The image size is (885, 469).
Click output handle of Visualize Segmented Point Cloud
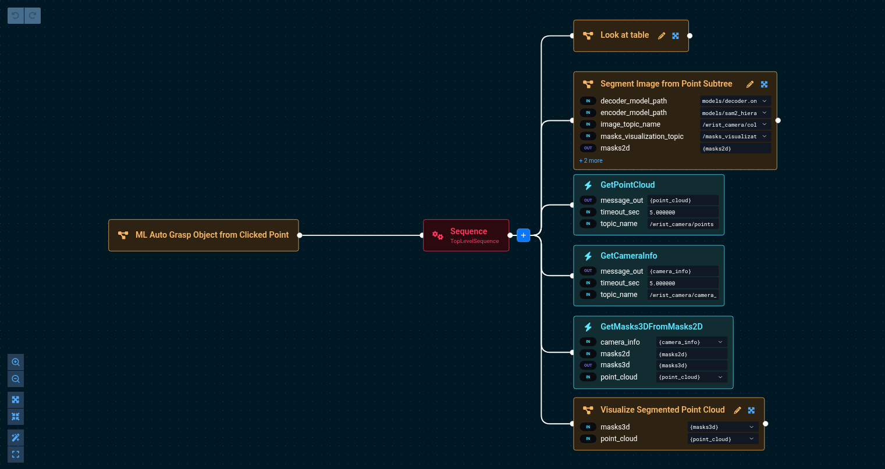click(765, 424)
